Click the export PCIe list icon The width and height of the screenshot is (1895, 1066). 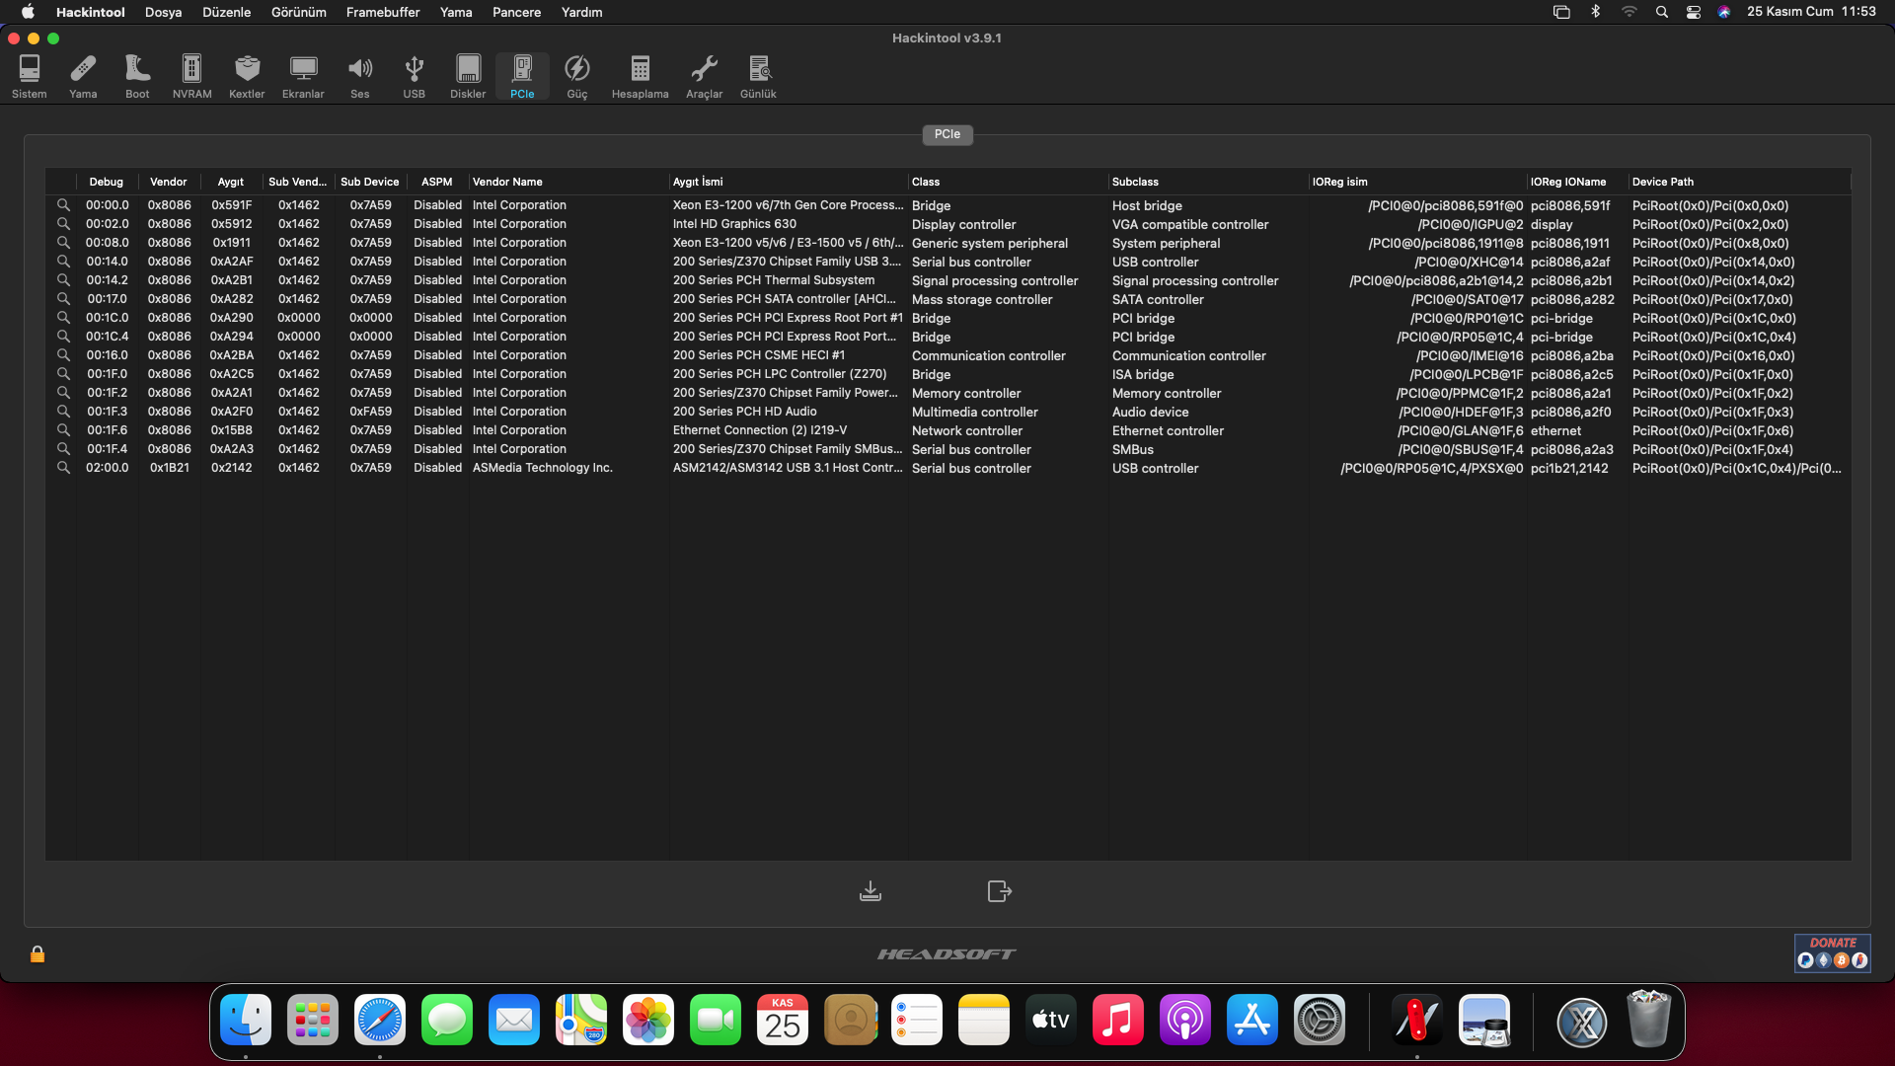[999, 891]
